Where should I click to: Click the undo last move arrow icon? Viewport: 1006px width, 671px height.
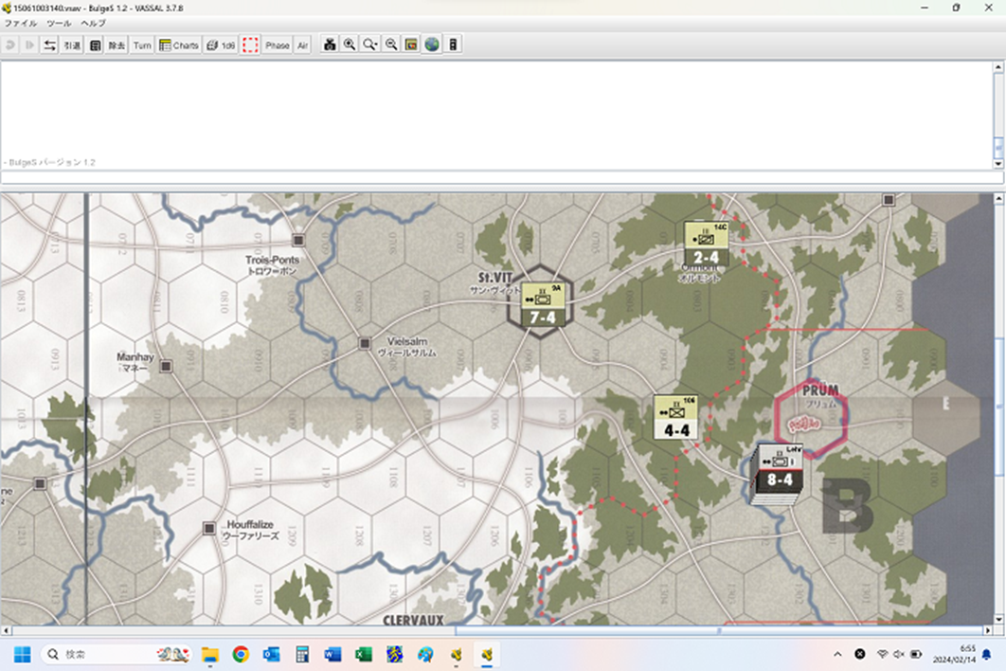pos(10,45)
